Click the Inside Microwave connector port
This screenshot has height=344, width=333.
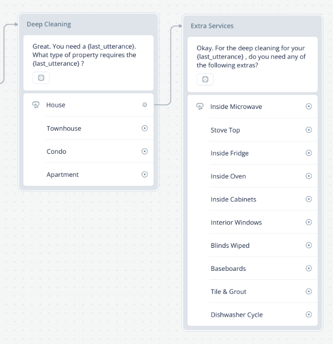tap(308, 106)
